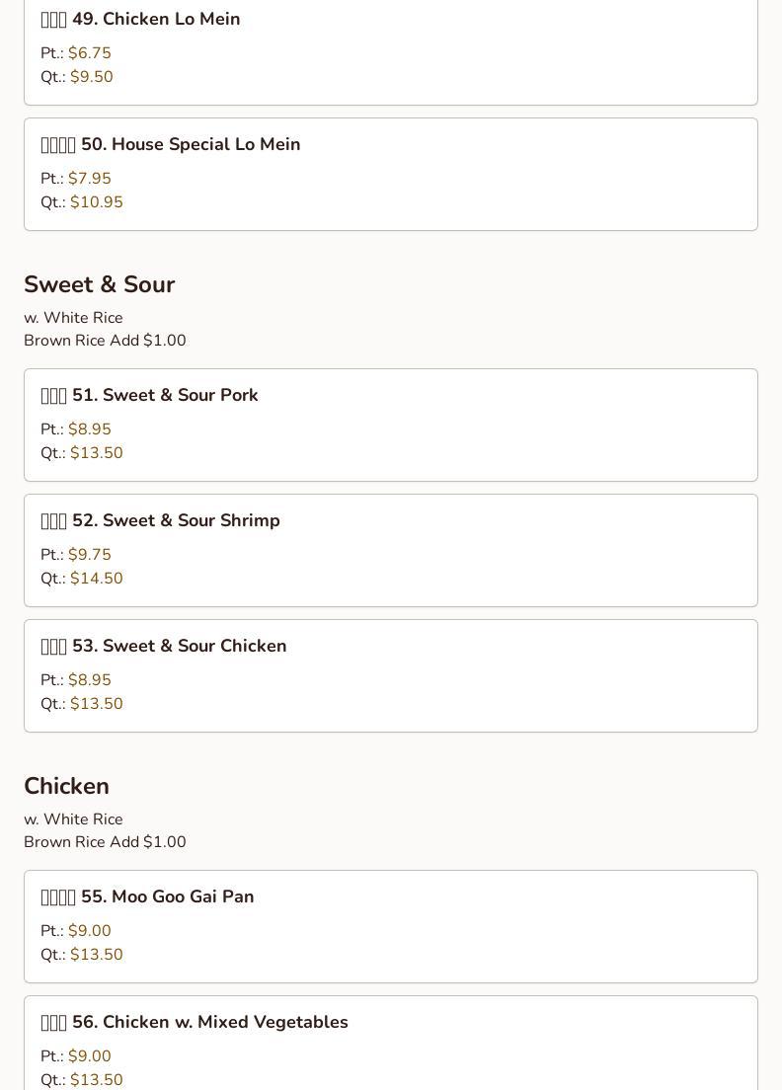
Task: Pick the $7.95 pint House Special Lo Mein
Action: pos(89,179)
